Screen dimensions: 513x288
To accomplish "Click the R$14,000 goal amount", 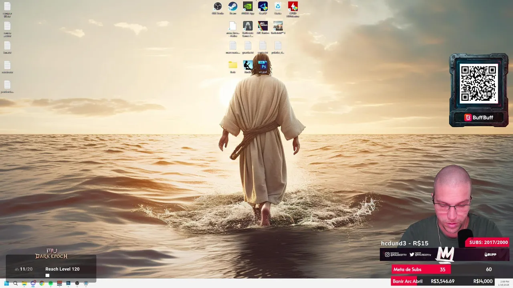I will [x=483, y=281].
